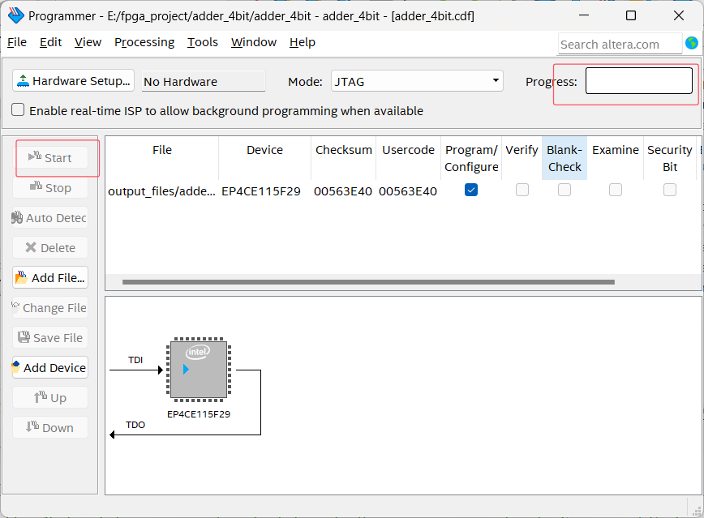The width and height of the screenshot is (704, 518).
Task: Open the Window menu
Action: pos(254,42)
